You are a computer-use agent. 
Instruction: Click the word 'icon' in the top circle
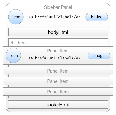[x=16, y=17]
